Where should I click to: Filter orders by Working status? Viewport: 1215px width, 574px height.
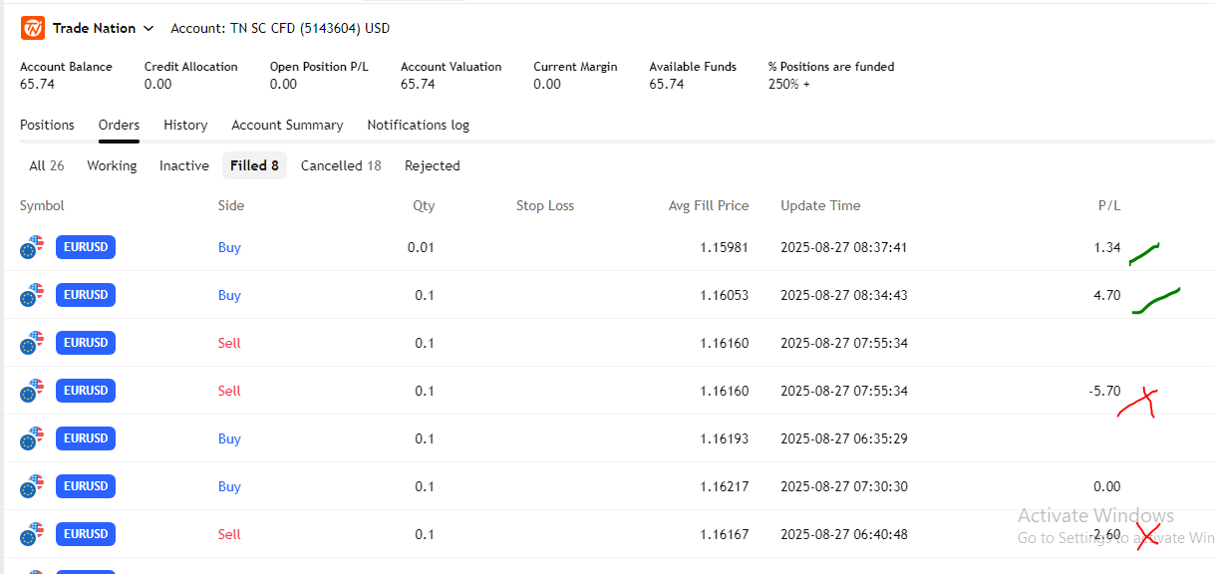[x=112, y=165]
